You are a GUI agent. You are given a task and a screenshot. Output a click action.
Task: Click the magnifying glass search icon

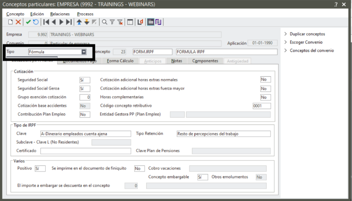(104, 22)
